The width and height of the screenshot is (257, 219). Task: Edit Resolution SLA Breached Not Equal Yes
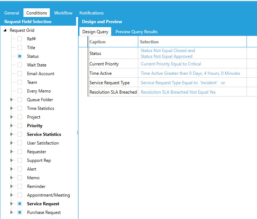[178, 92]
